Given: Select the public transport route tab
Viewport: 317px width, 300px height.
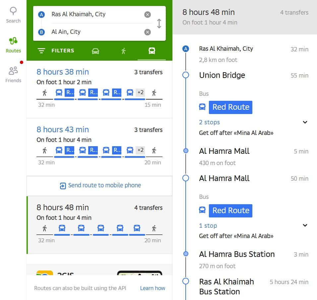Looking at the screenshot, I should click(152, 51).
